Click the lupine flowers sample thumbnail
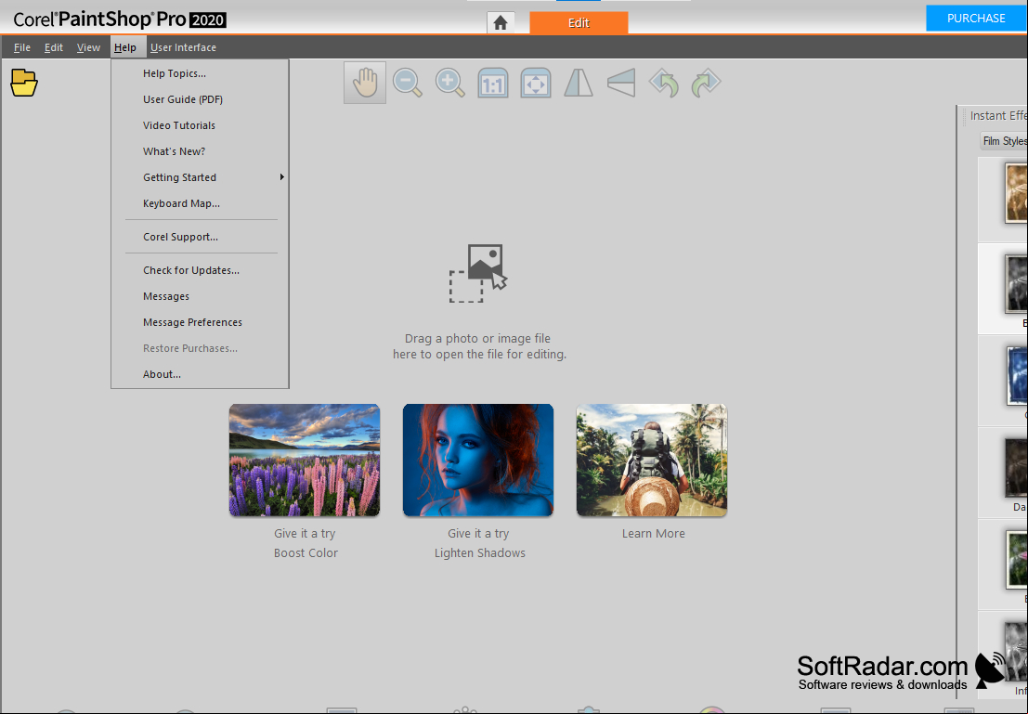Screen dimensions: 1028x714 [x=305, y=461]
